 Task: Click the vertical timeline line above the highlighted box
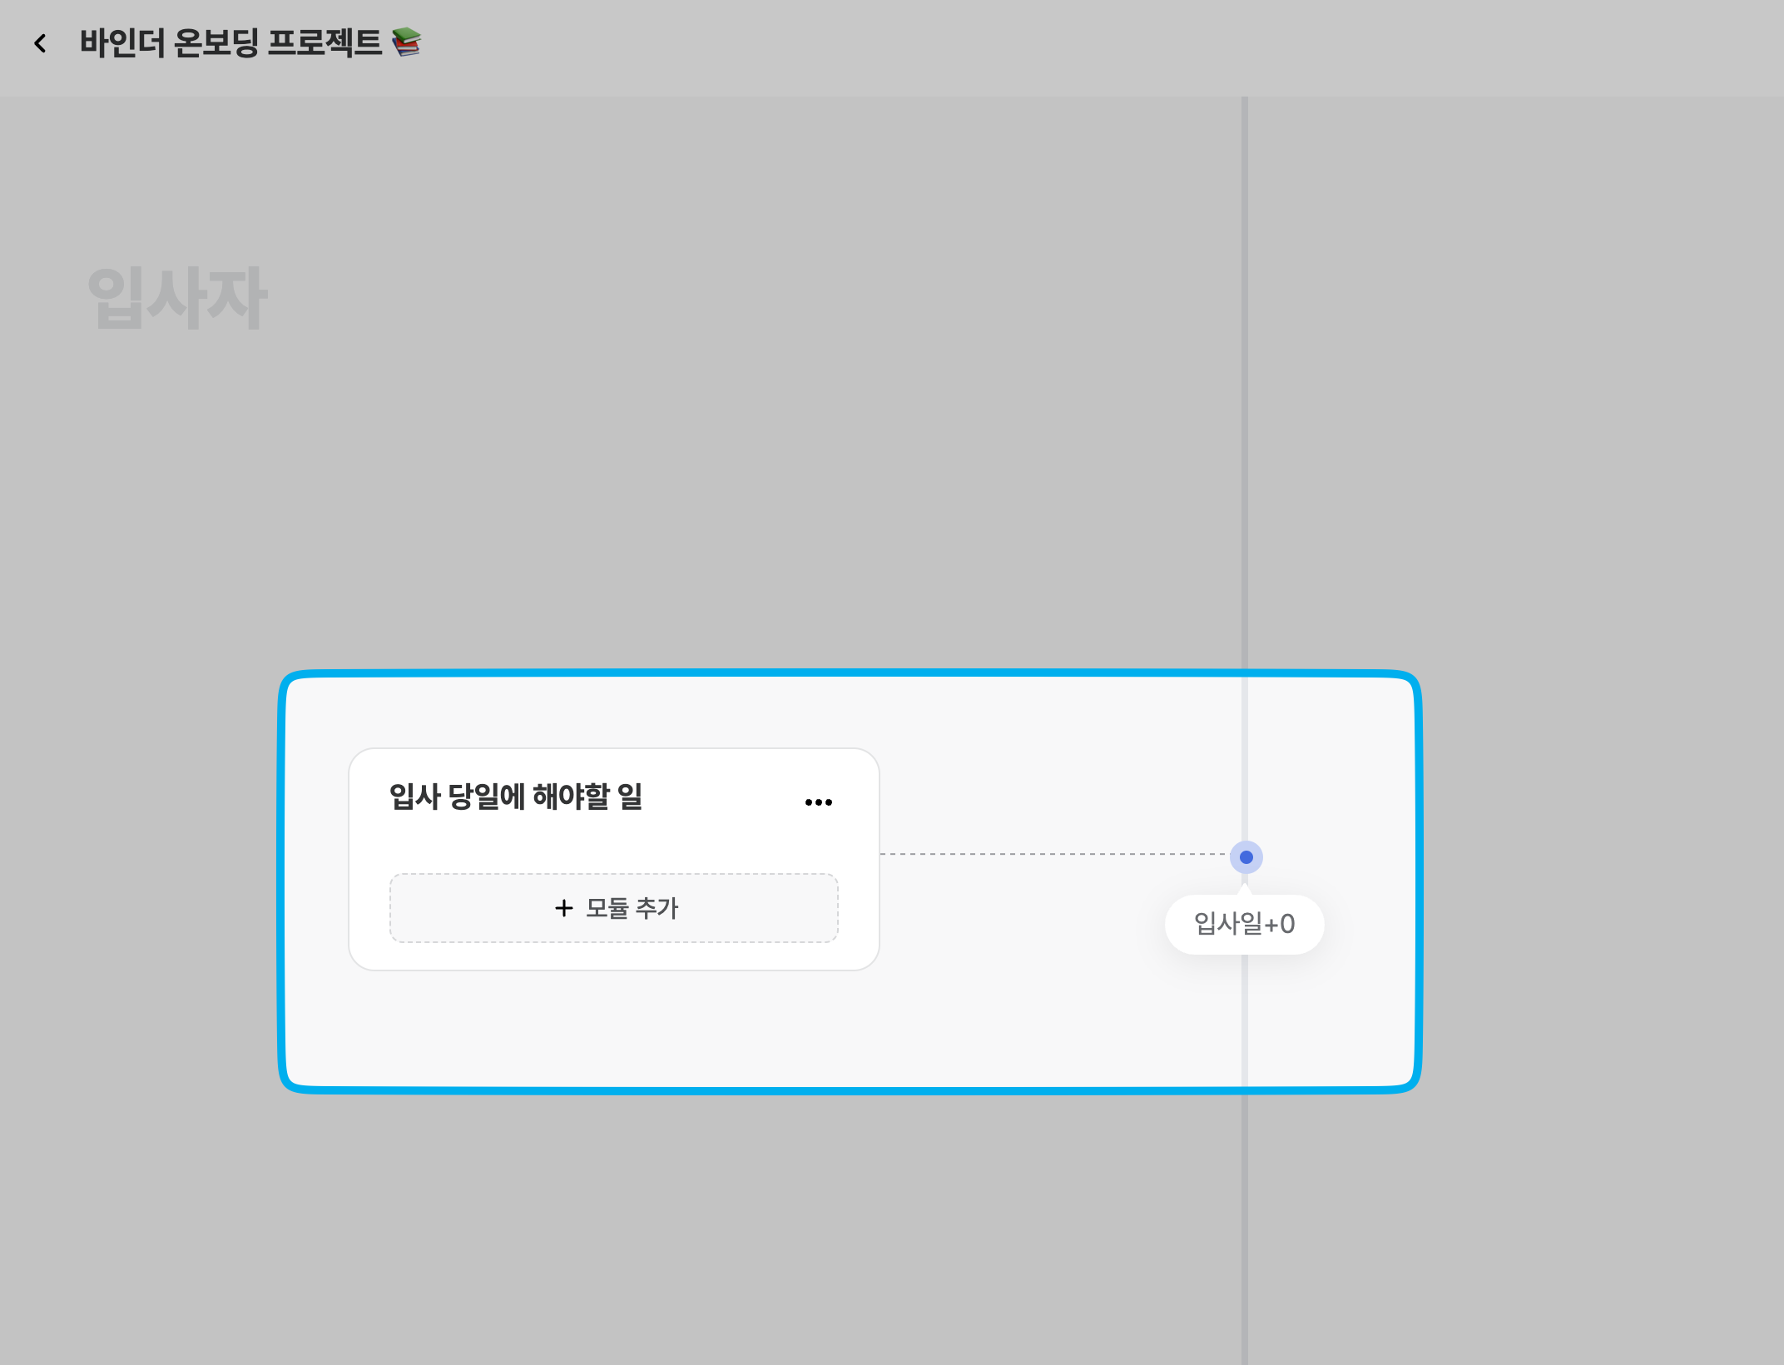[1245, 375]
